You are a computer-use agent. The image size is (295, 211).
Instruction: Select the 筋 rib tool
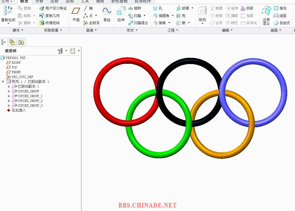click(181, 23)
